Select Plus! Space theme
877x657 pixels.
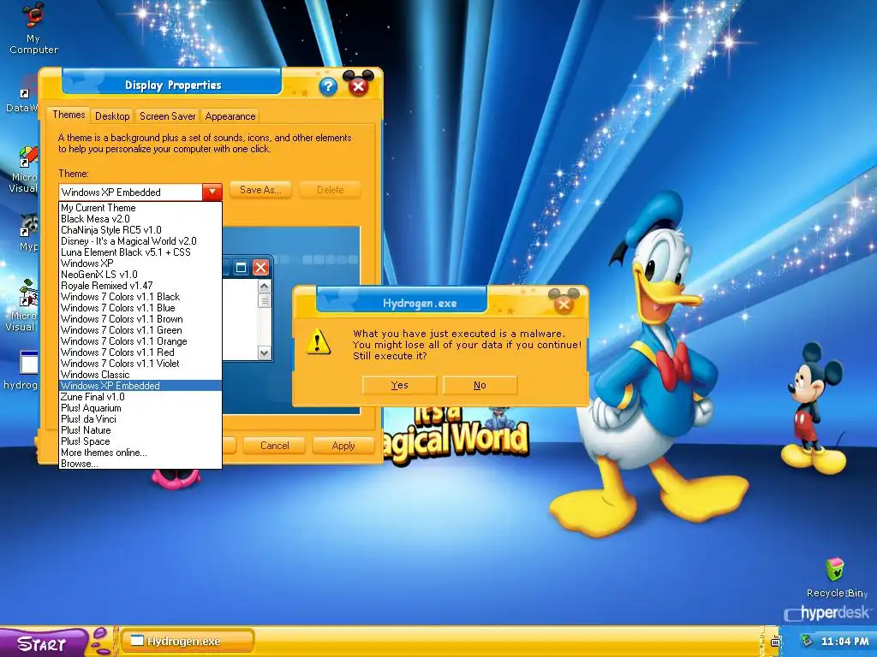click(x=140, y=441)
